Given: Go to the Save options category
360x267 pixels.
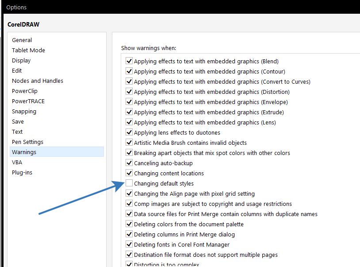Looking at the screenshot, I should tap(18, 122).
